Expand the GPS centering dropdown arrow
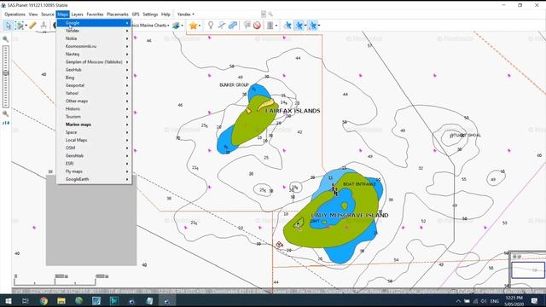 319,26
